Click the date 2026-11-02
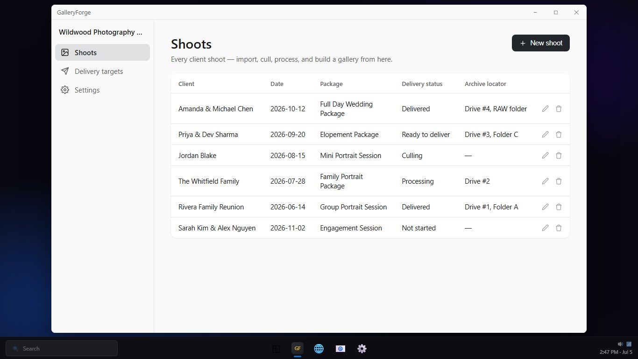Image resolution: width=638 pixels, height=359 pixels. (x=288, y=228)
